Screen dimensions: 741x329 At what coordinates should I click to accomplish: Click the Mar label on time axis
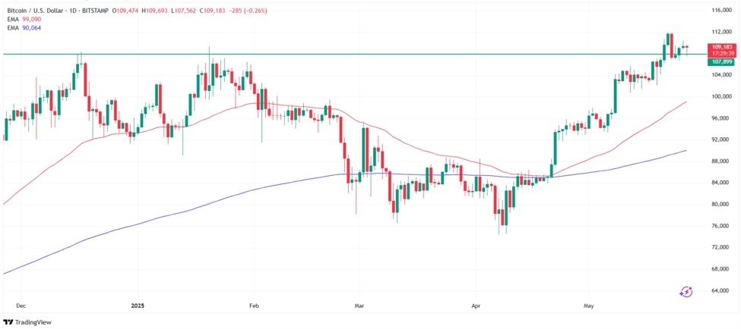click(360, 306)
